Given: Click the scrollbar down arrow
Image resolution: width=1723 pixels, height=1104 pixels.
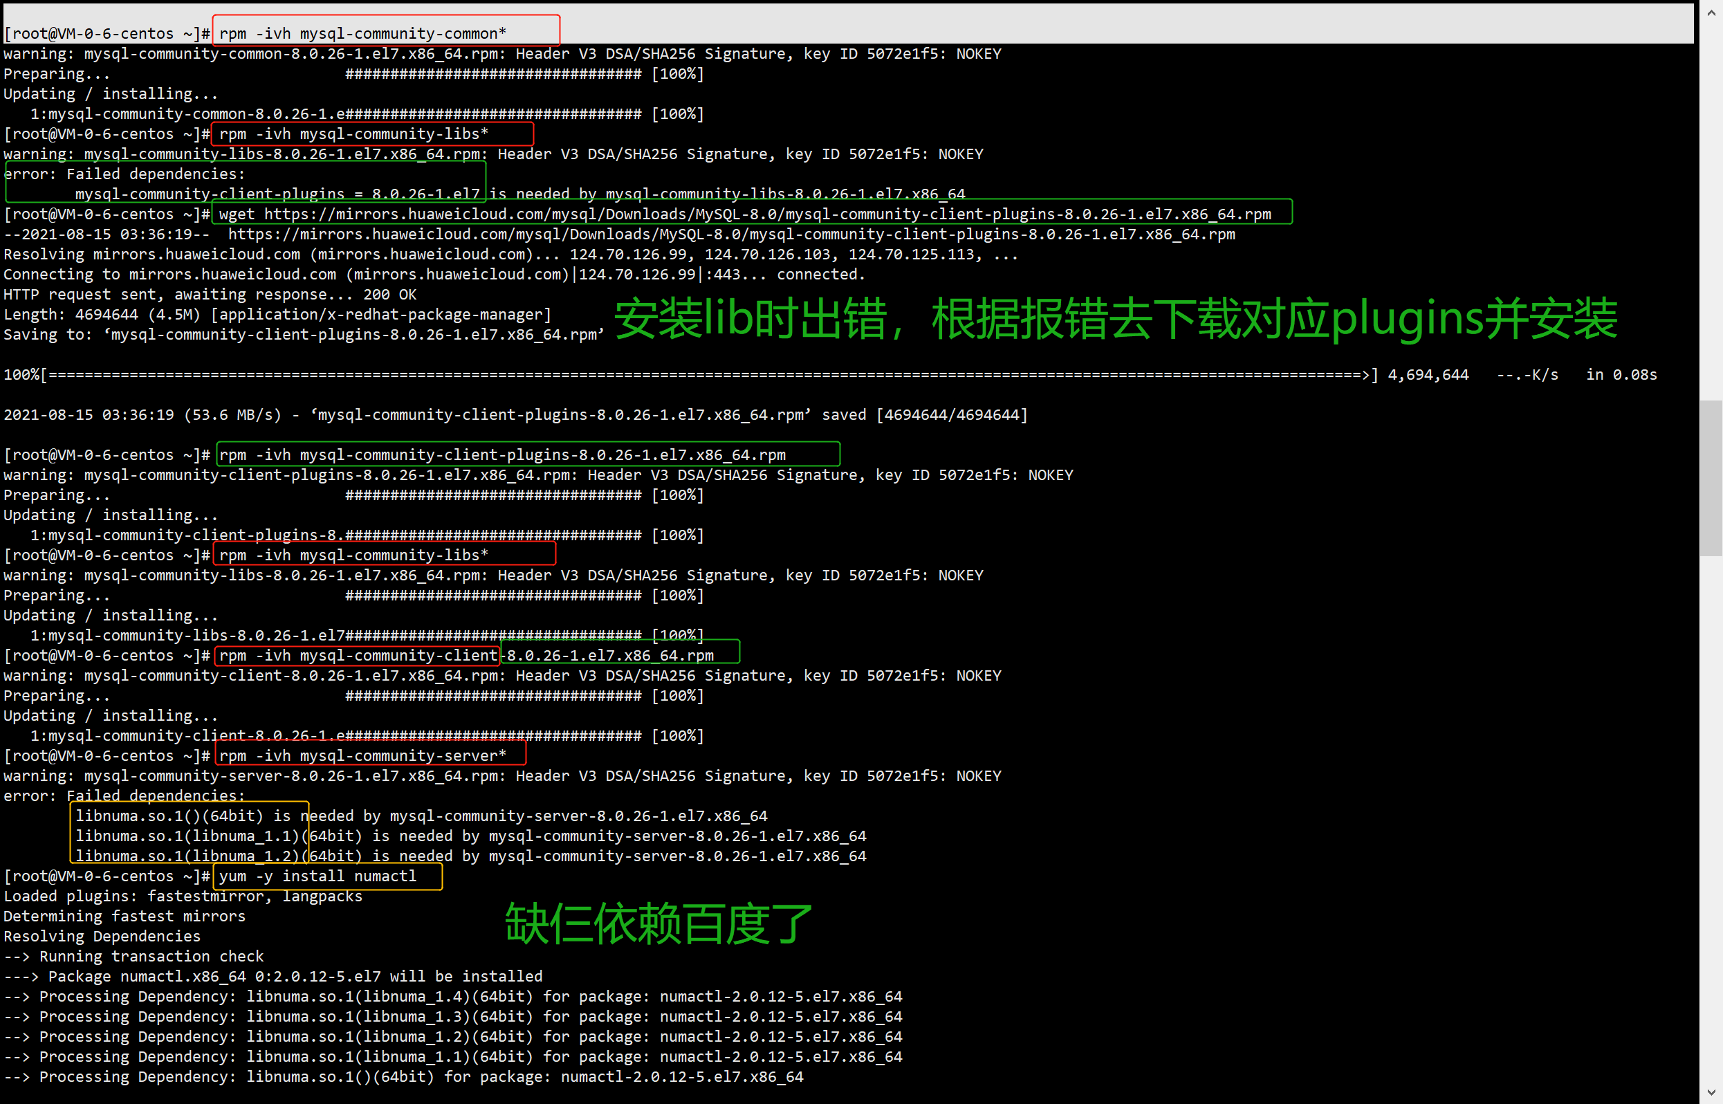Looking at the screenshot, I should pos(1711,1092).
